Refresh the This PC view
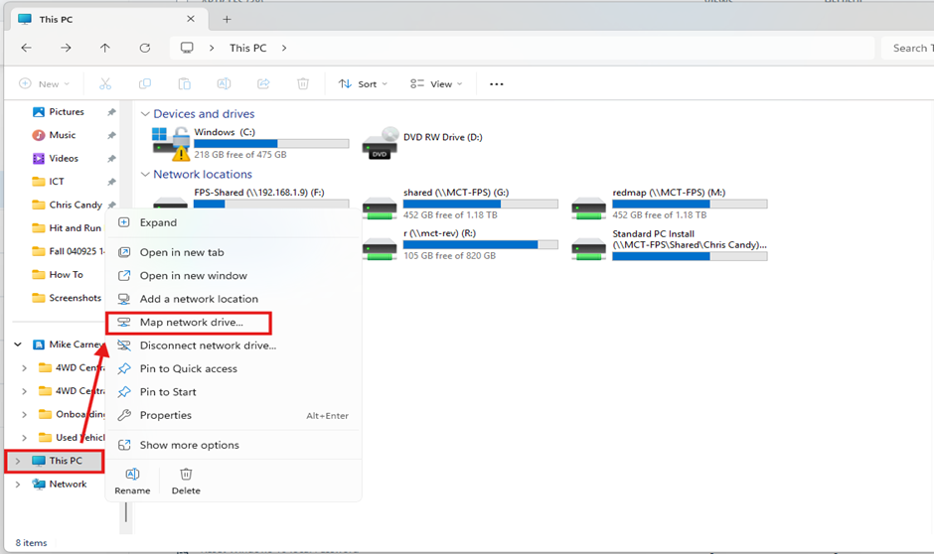Image resolution: width=934 pixels, height=554 pixels. click(x=145, y=48)
